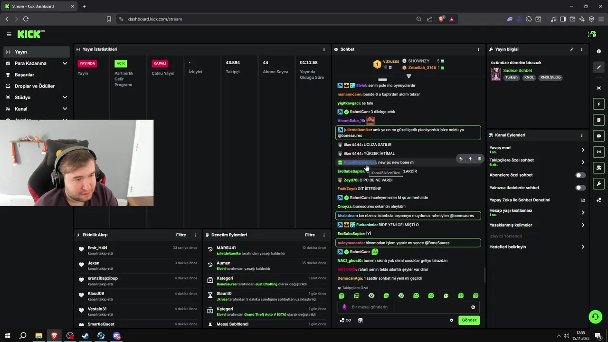Click the streamer webcam overlay
Screen dimensions: 608x342
77,163
